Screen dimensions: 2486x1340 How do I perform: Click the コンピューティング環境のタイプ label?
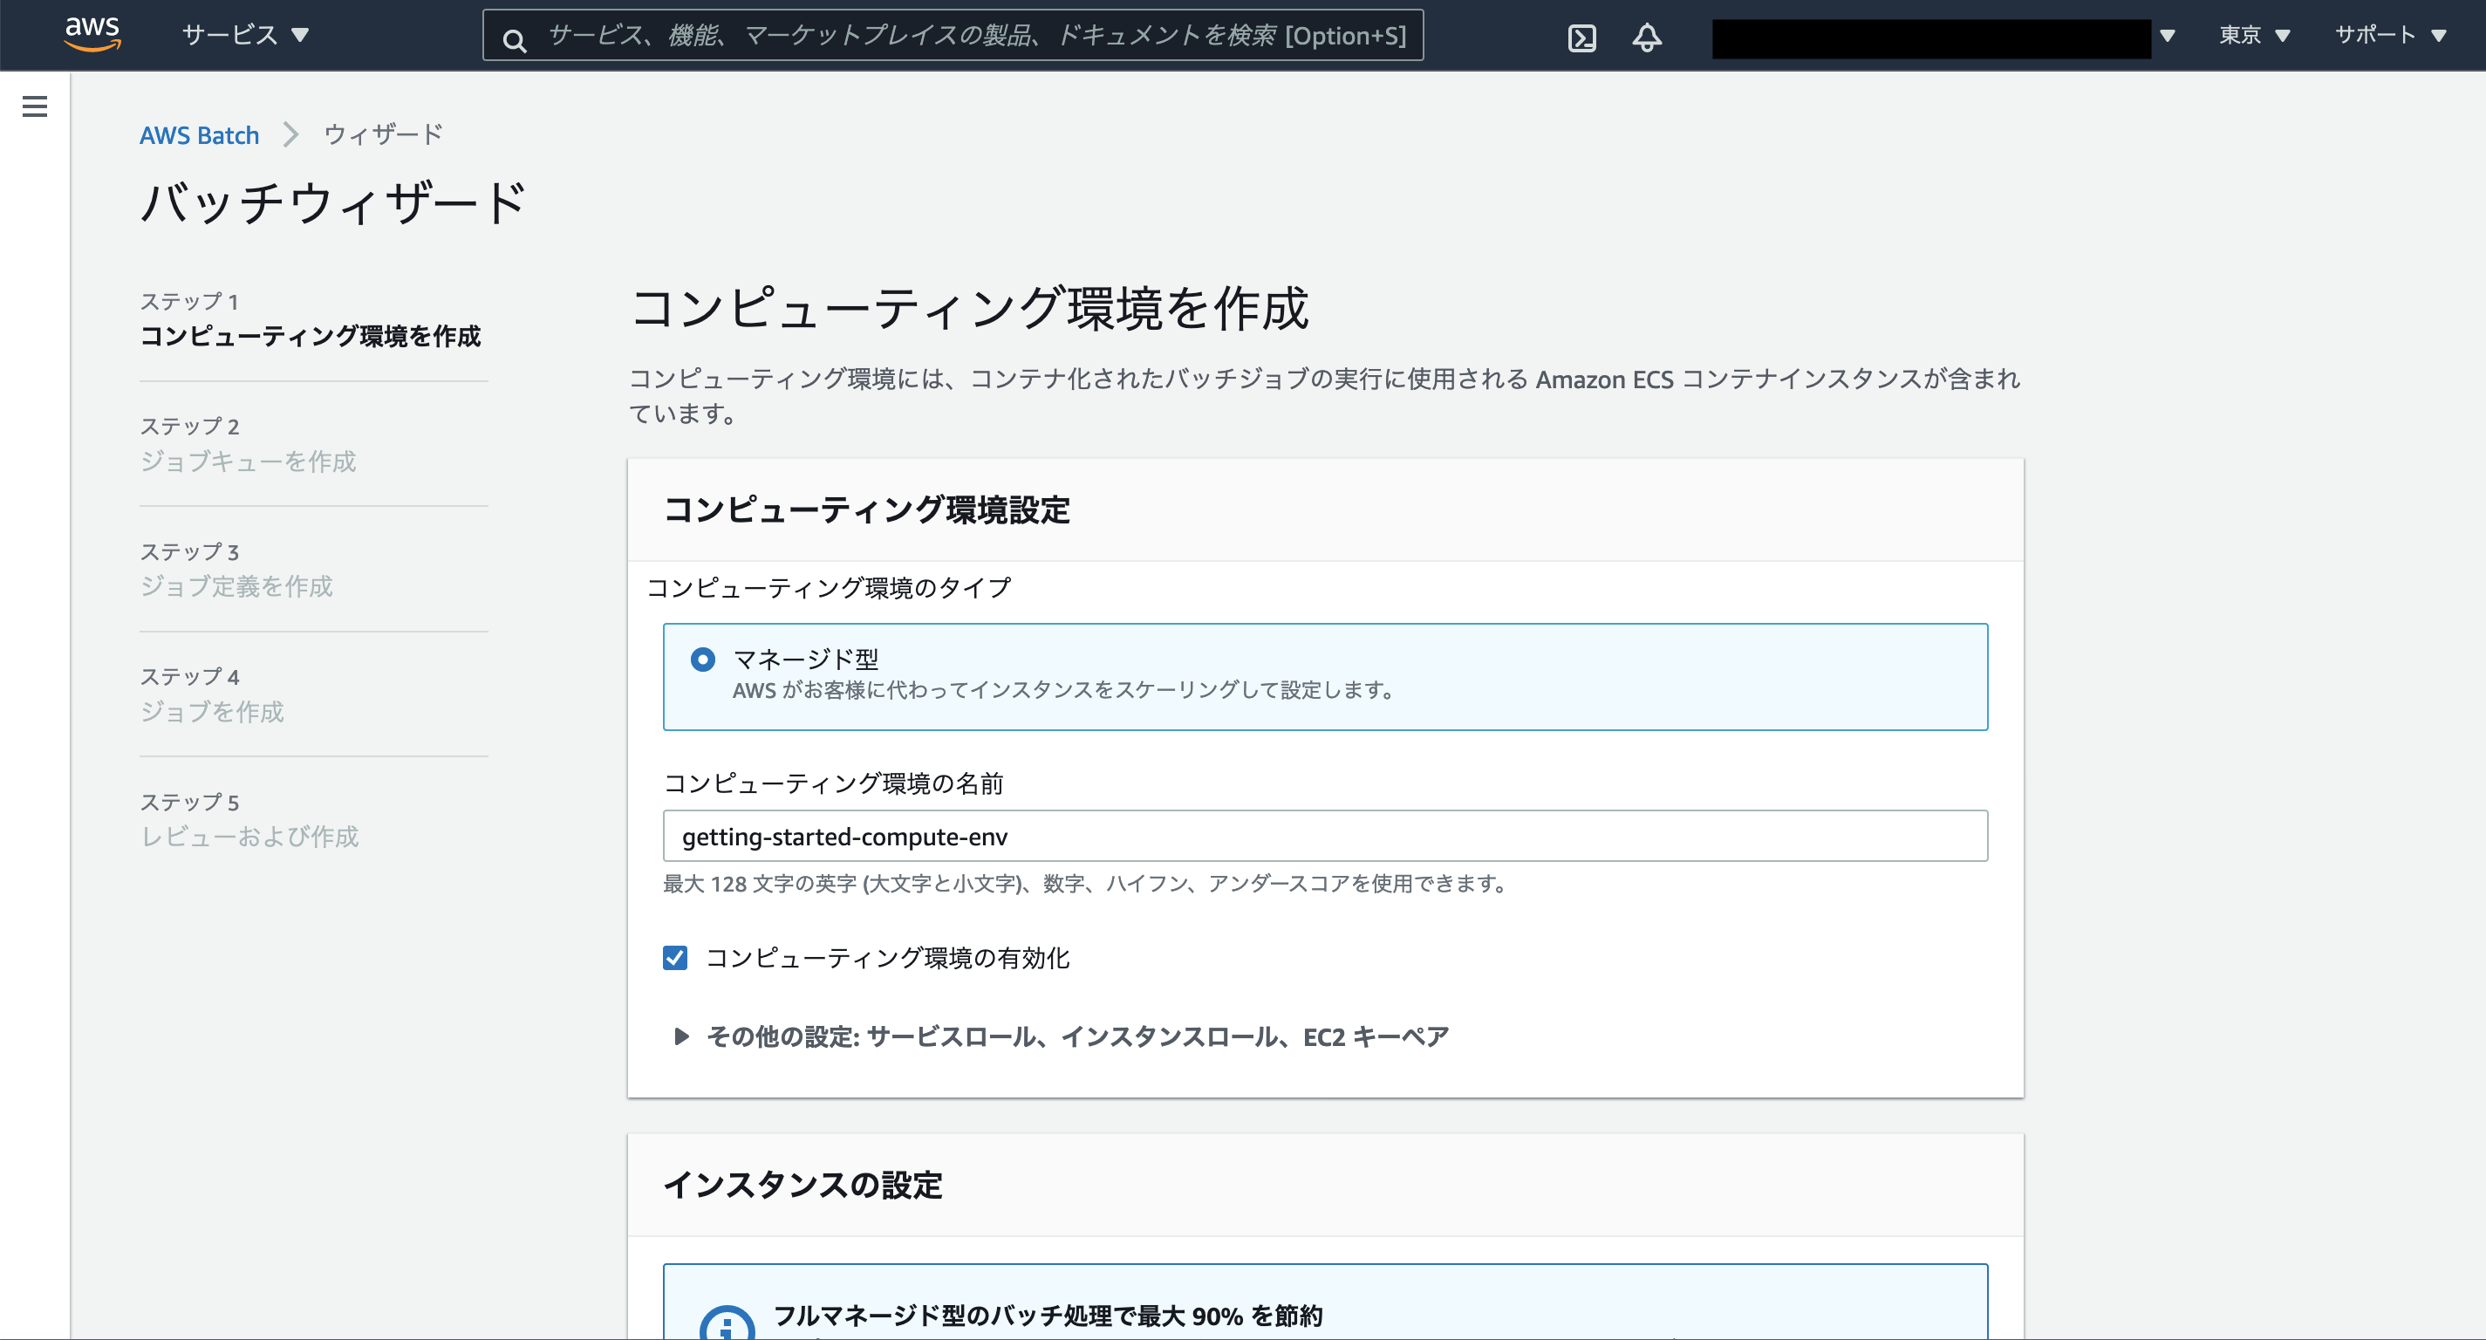point(829,588)
